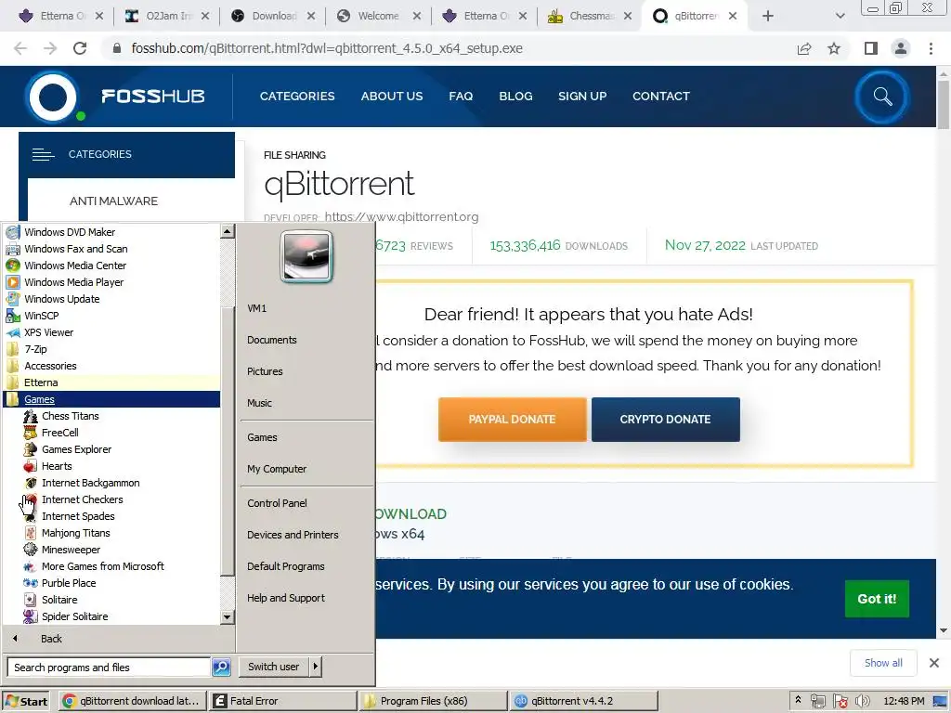This screenshot has height=713, width=951.
Task: Click the share page icon in address bar
Action: (x=804, y=48)
